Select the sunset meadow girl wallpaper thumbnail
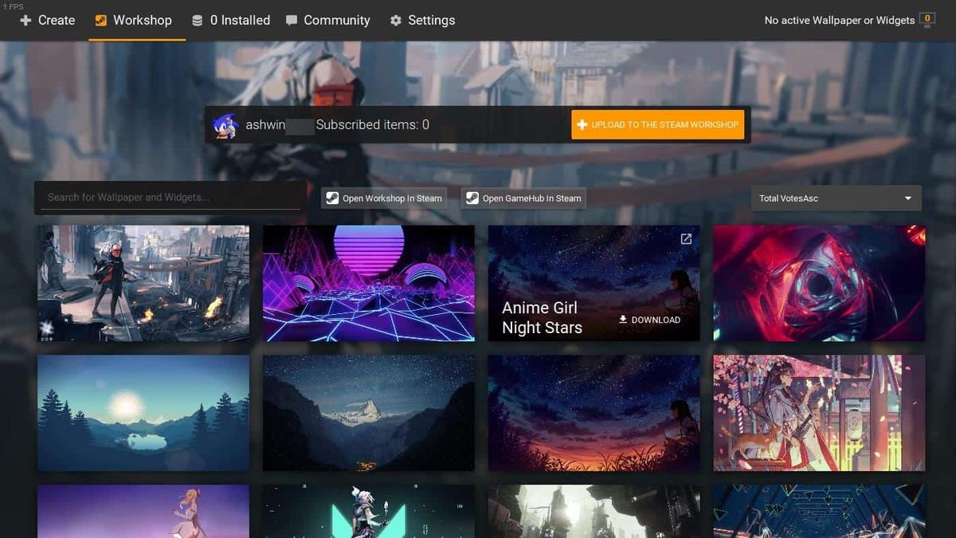This screenshot has height=538, width=956. coord(594,413)
